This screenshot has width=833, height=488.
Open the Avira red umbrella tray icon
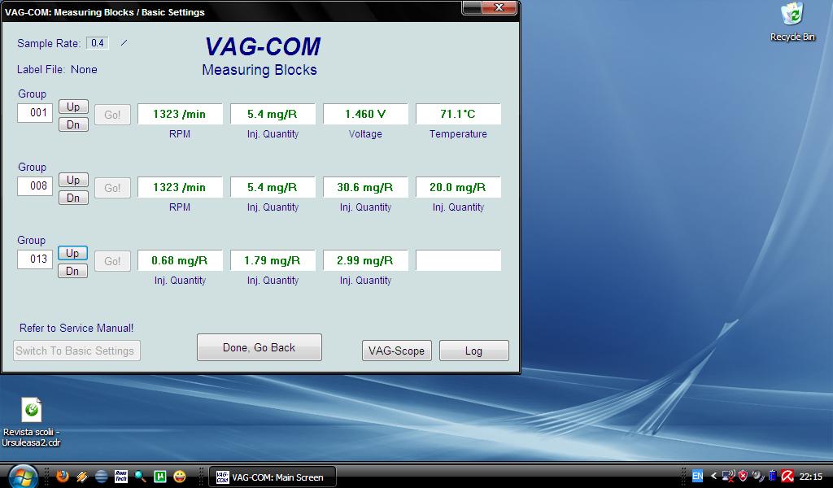point(787,477)
